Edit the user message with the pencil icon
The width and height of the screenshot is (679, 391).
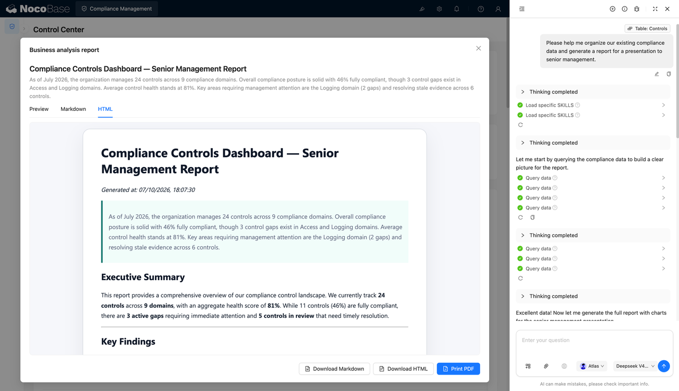point(657,74)
